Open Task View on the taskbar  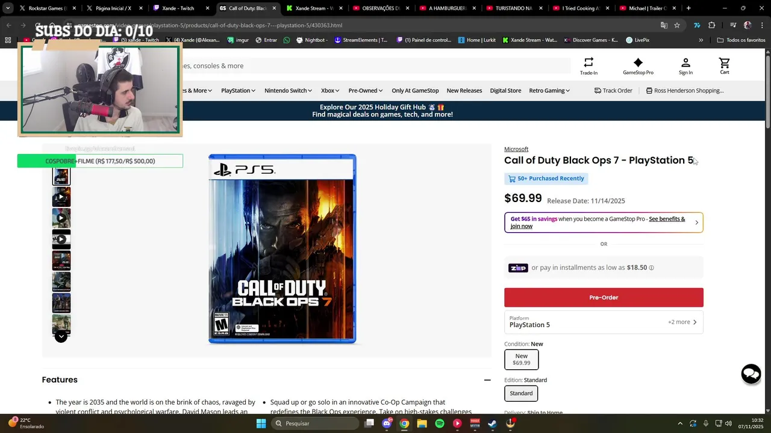[x=369, y=423]
